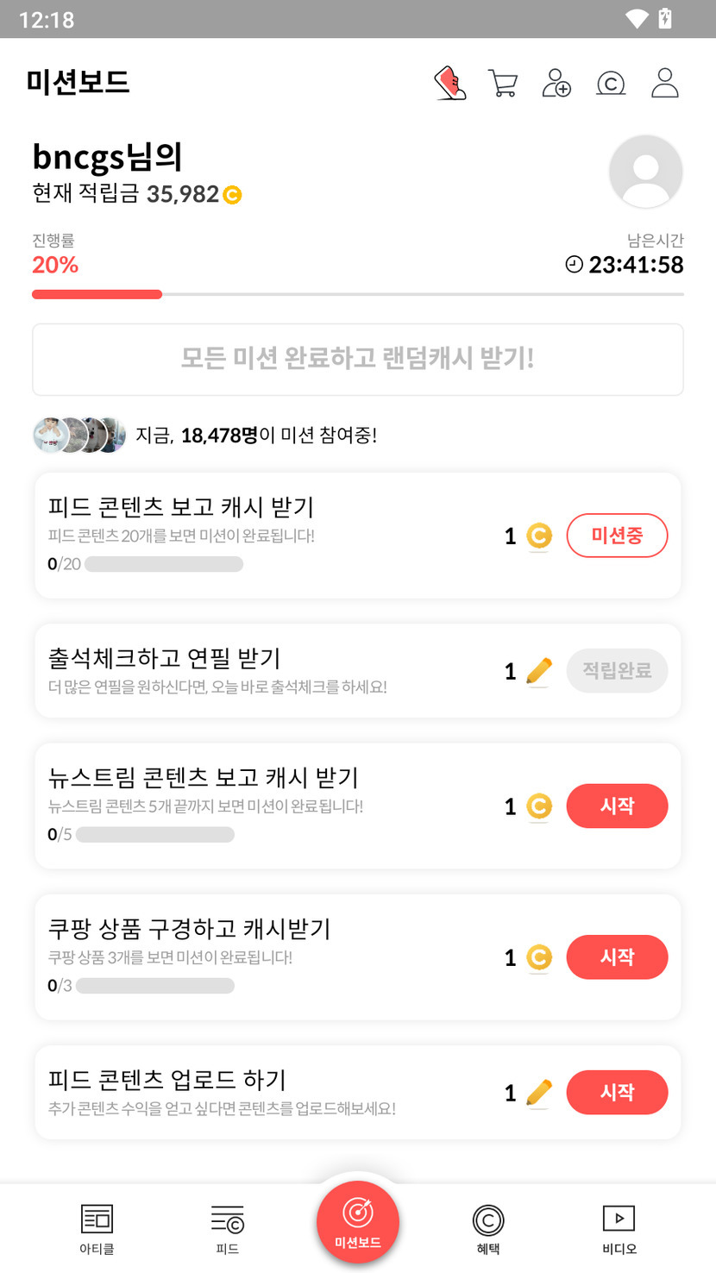Start the 쿠팡 상품 구경하고 mission

pos(617,957)
